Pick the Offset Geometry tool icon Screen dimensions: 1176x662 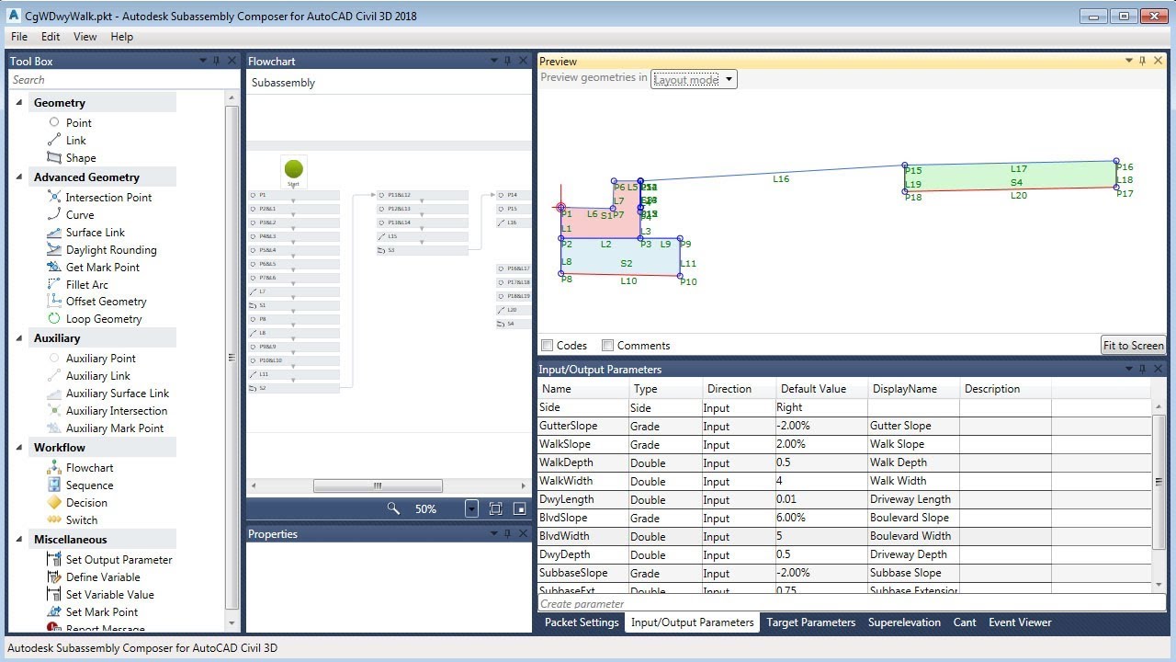point(54,301)
